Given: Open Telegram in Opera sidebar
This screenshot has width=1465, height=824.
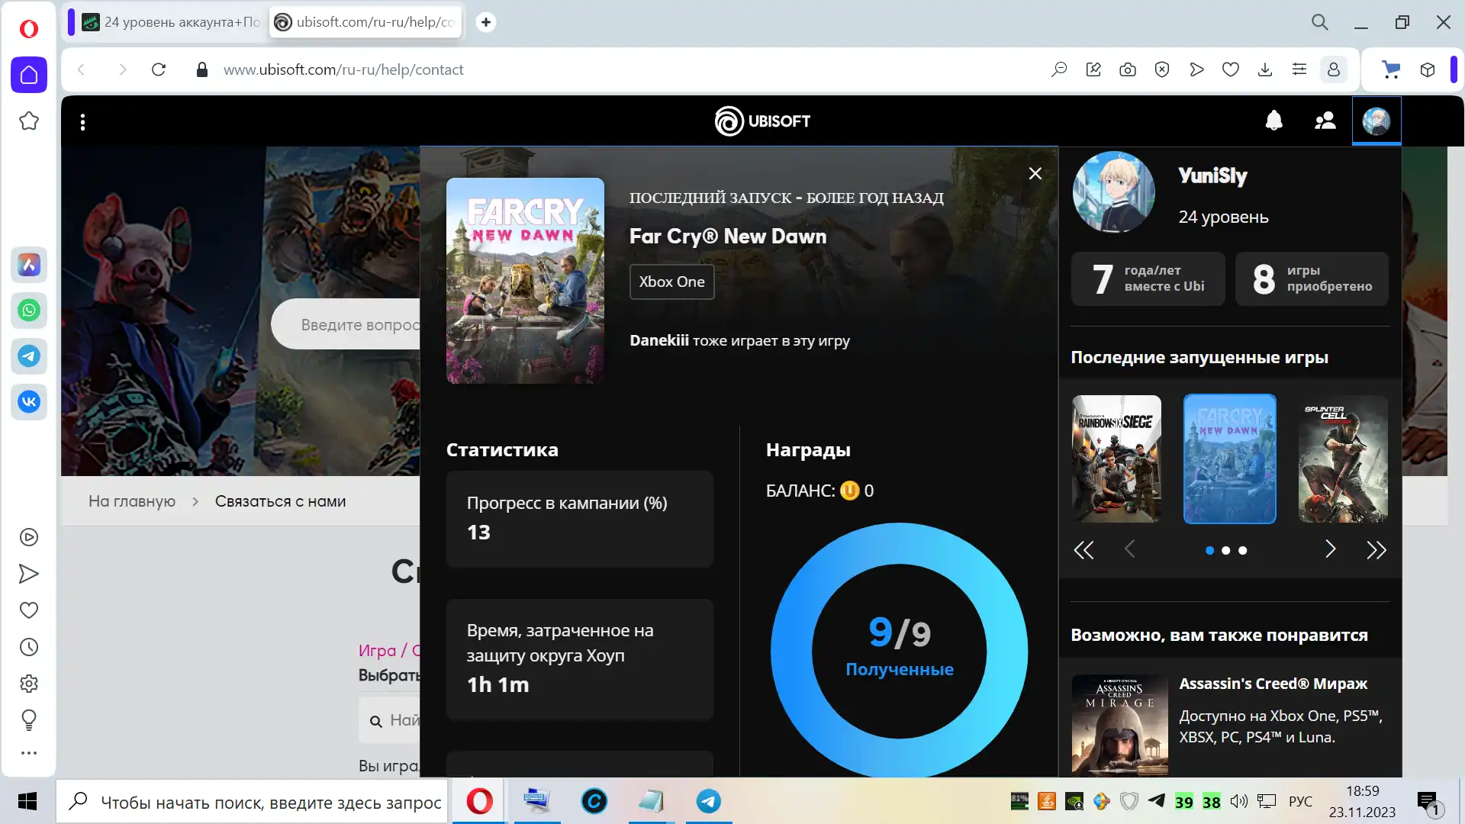Looking at the screenshot, I should (29, 356).
